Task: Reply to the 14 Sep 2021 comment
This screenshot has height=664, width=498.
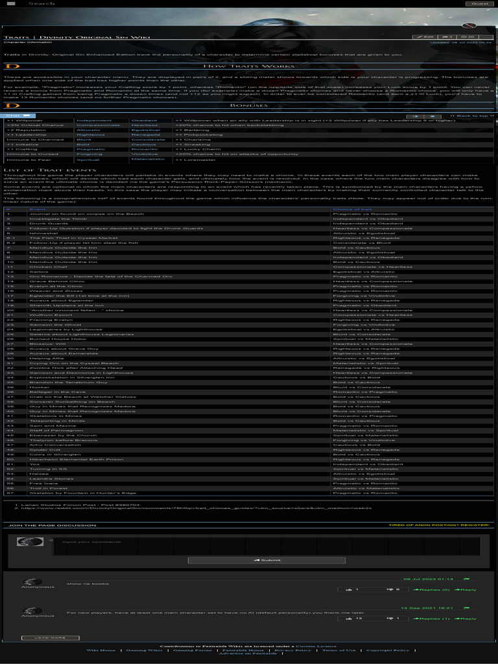Action: [466, 619]
